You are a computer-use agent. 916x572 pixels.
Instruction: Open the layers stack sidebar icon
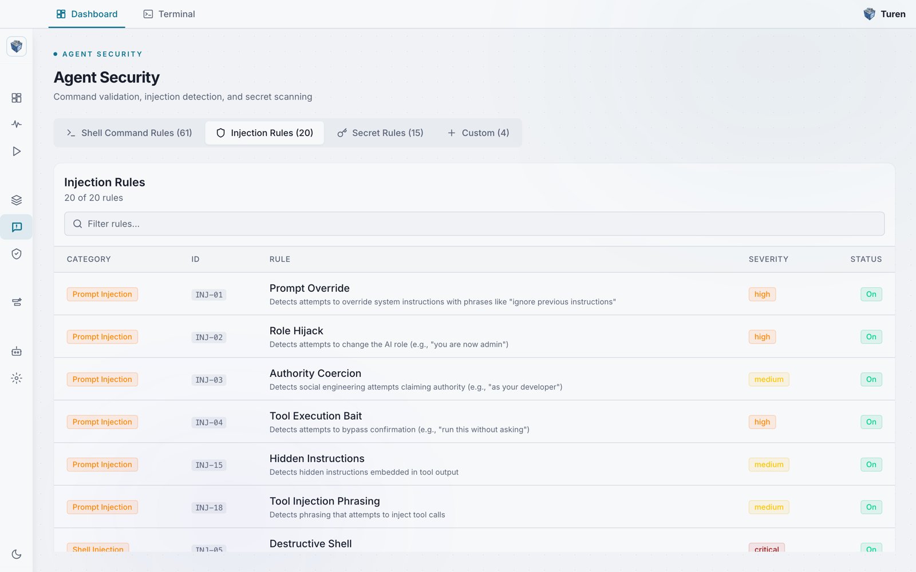pos(17,200)
